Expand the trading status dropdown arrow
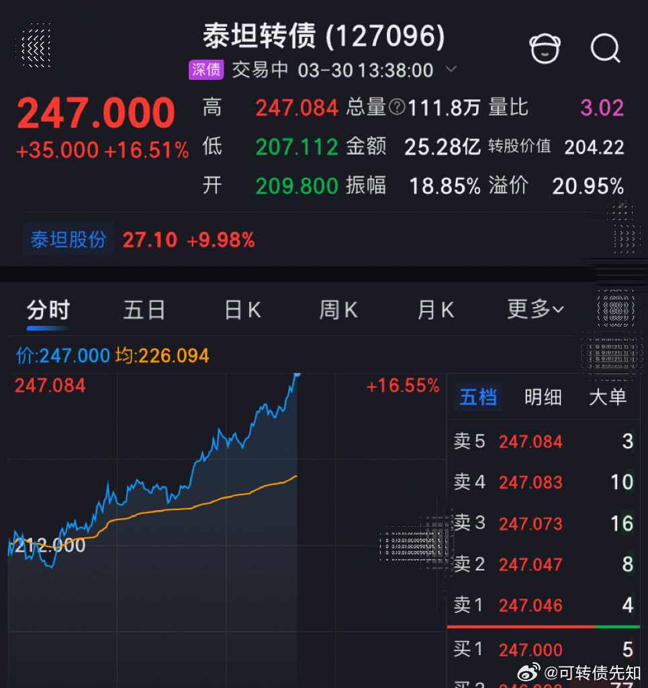Screen dimensions: 648x688 pos(451,69)
